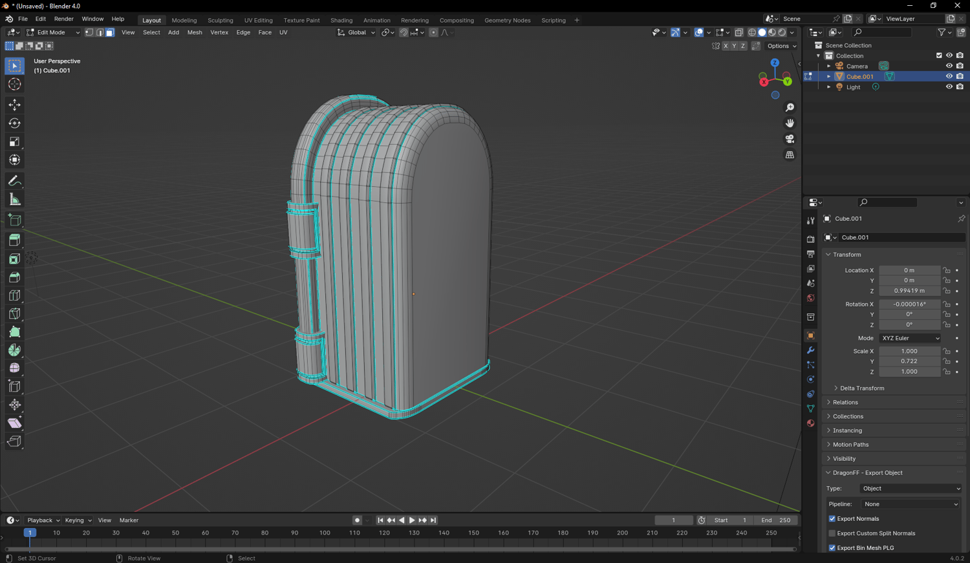The height and width of the screenshot is (563, 970).
Task: Expand the Delta Transform section
Action: pos(861,388)
